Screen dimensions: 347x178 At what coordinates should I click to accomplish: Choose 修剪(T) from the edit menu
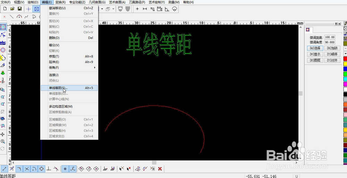pos(69,56)
